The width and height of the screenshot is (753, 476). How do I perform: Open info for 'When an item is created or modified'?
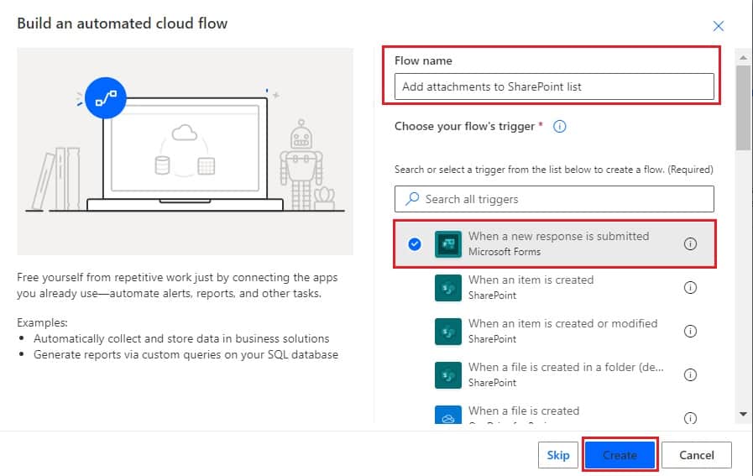tap(690, 332)
